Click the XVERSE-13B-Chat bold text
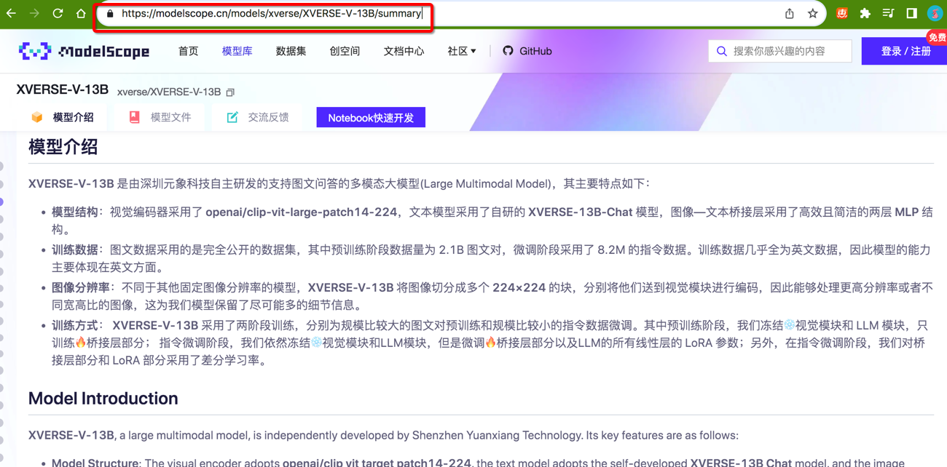The height and width of the screenshot is (467, 947). point(580,212)
